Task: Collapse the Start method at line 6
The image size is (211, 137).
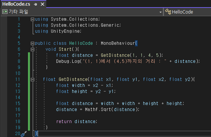Action: coord(32,49)
